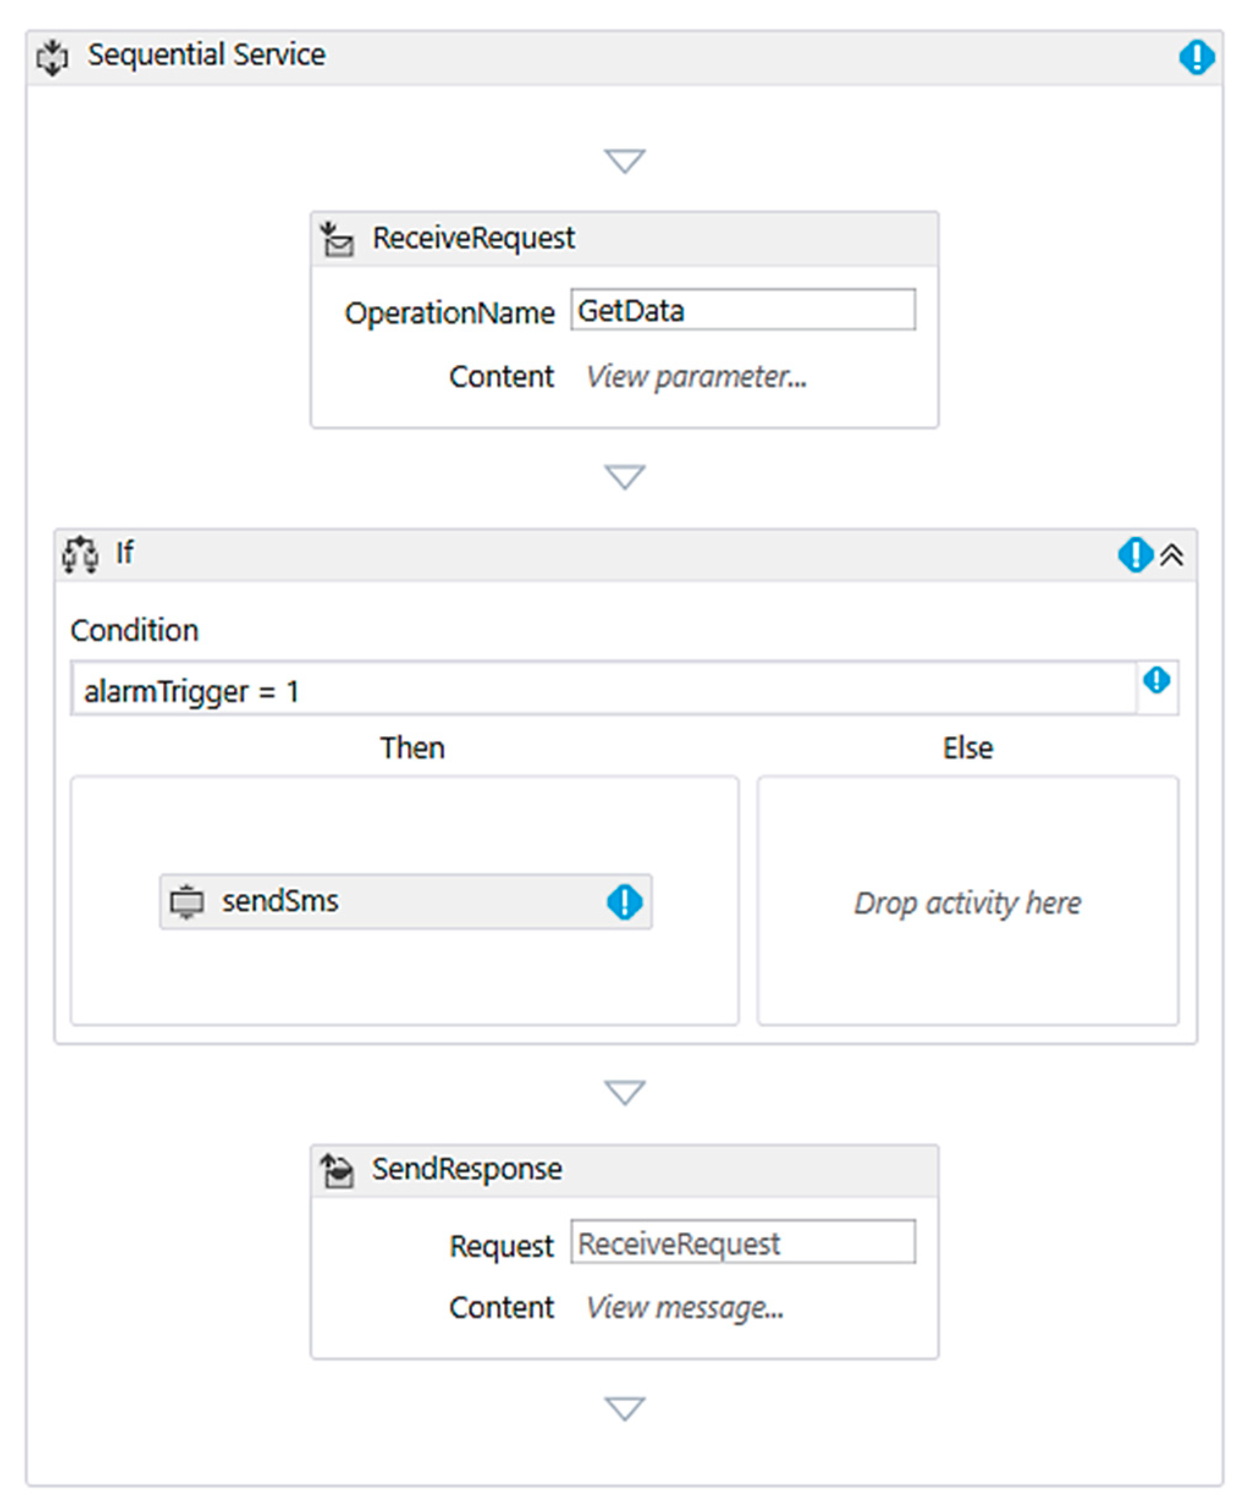1237x1509 pixels.
Task: Click the insertion triangle above ReceiveRequest
Action: (x=624, y=161)
